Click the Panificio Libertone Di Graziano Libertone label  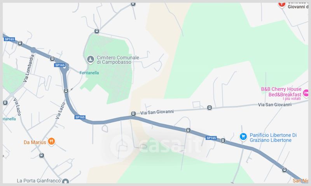[x=273, y=138]
